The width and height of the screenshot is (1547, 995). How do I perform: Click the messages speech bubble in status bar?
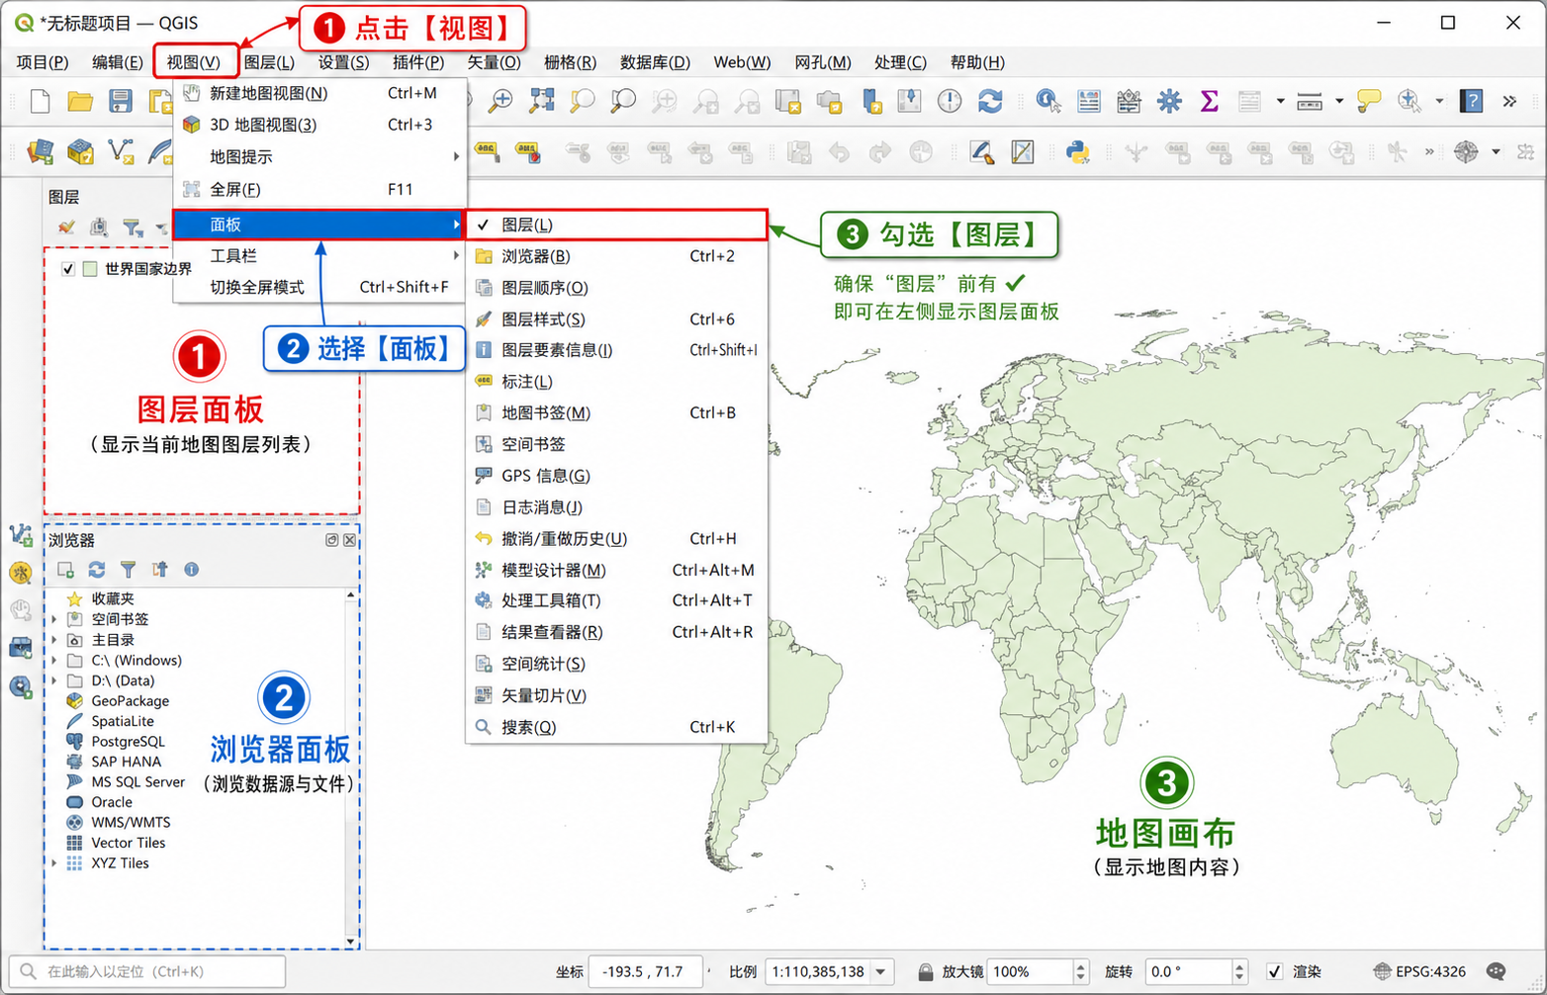pyautogui.click(x=1497, y=971)
